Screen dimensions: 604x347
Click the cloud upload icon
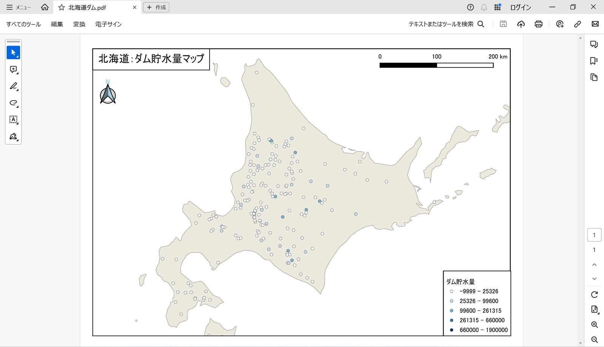(521, 24)
